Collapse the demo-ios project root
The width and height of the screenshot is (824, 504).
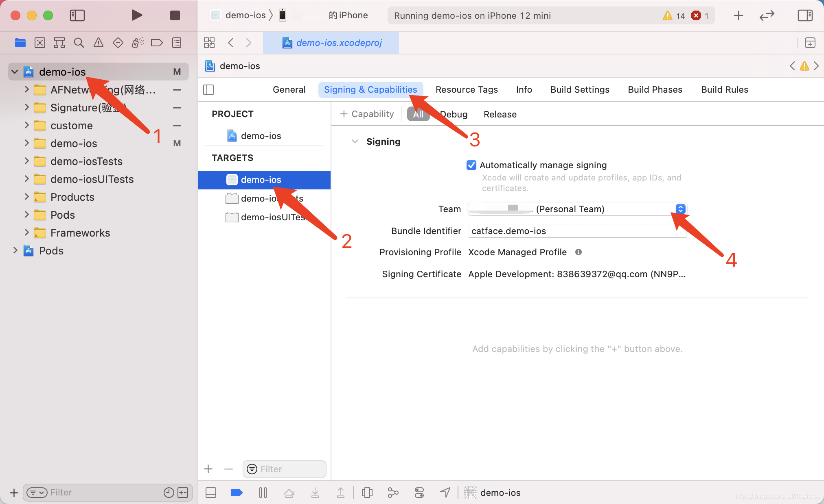15,72
